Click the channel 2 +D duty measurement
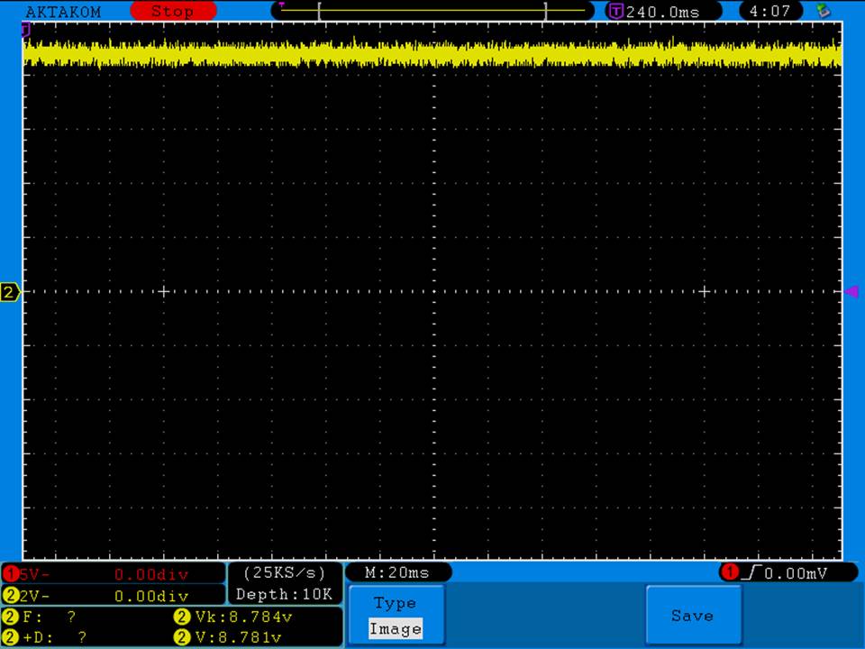865x649 pixels. (x=45, y=637)
